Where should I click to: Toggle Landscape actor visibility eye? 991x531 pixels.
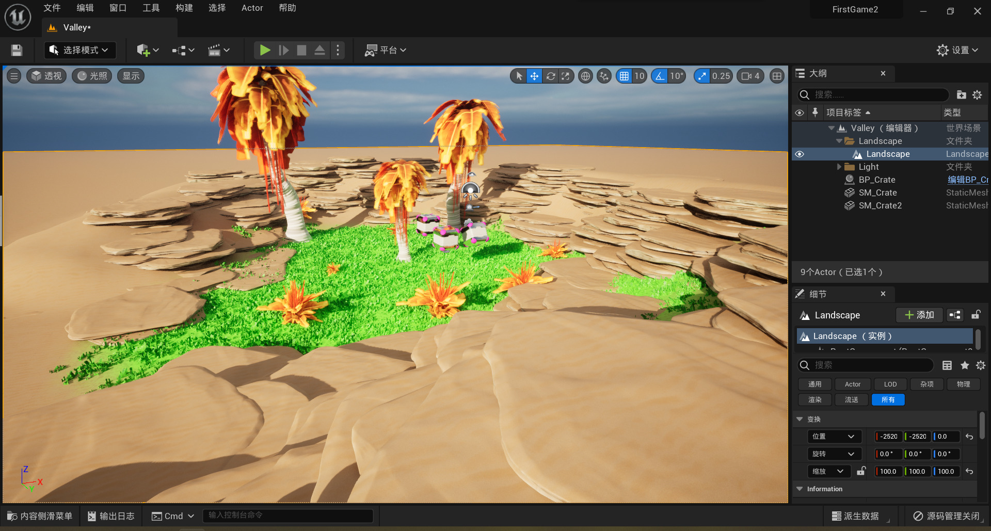pyautogui.click(x=800, y=154)
